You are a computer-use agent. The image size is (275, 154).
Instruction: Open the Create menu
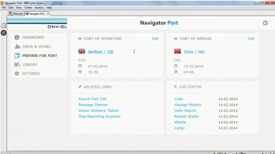coord(28,7)
